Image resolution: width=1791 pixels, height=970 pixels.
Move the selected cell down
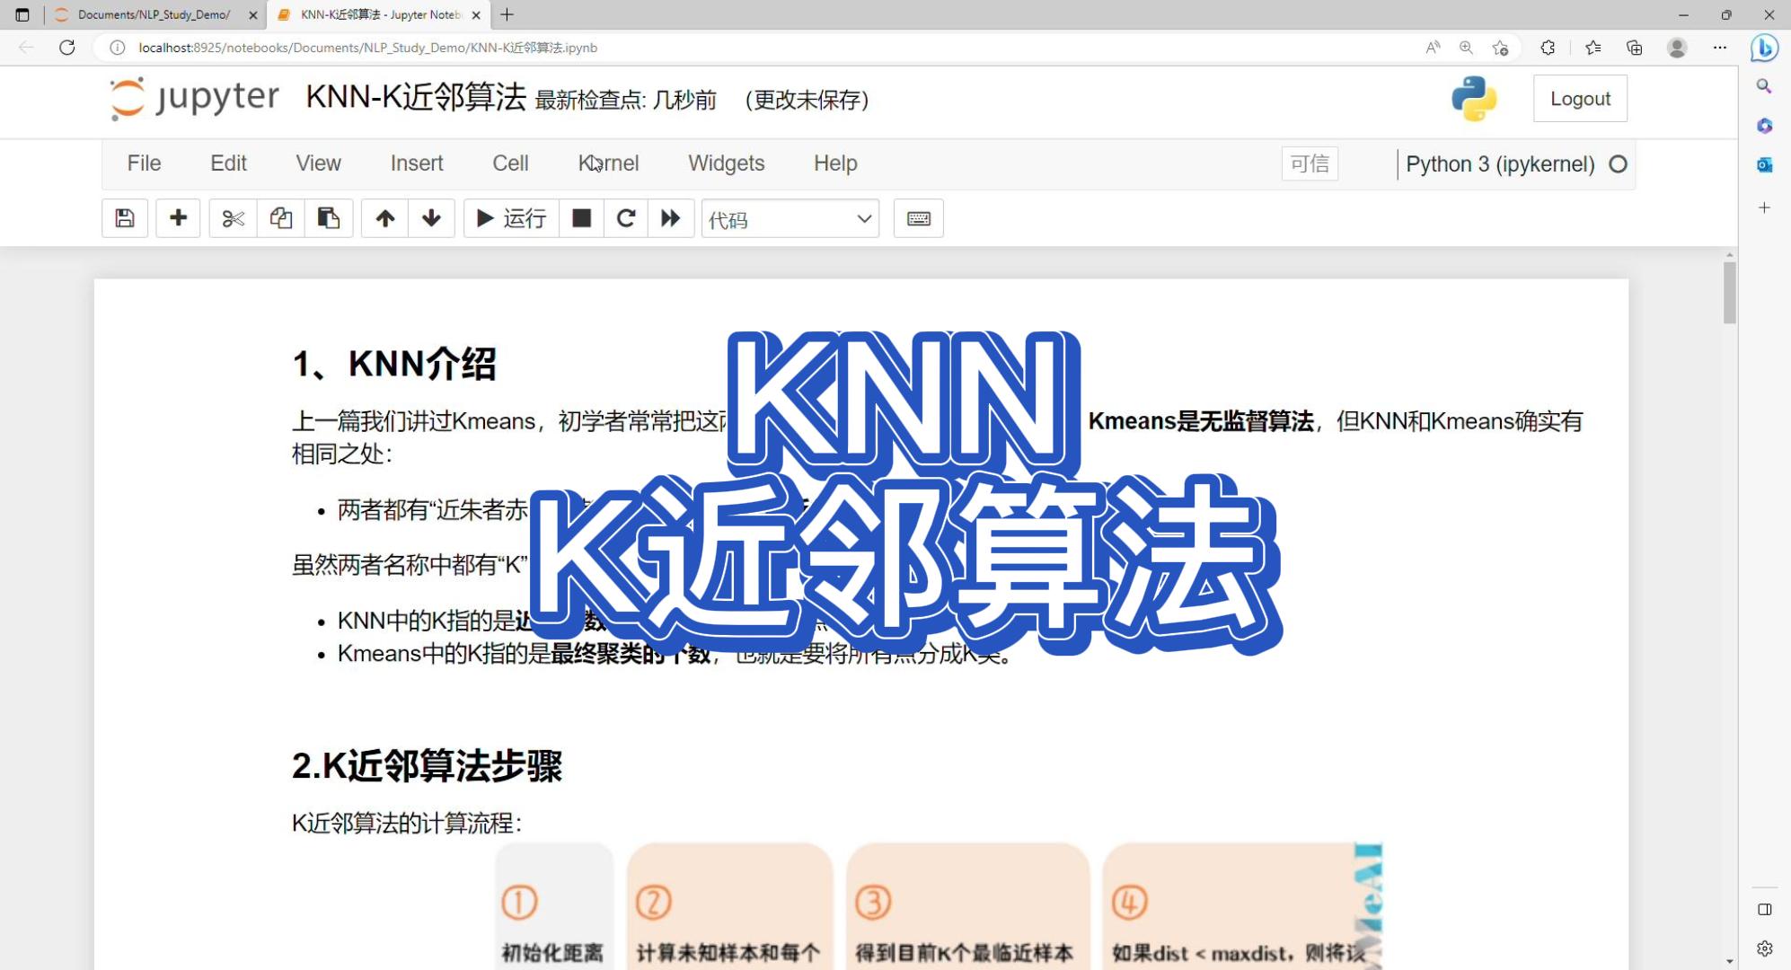tap(431, 218)
